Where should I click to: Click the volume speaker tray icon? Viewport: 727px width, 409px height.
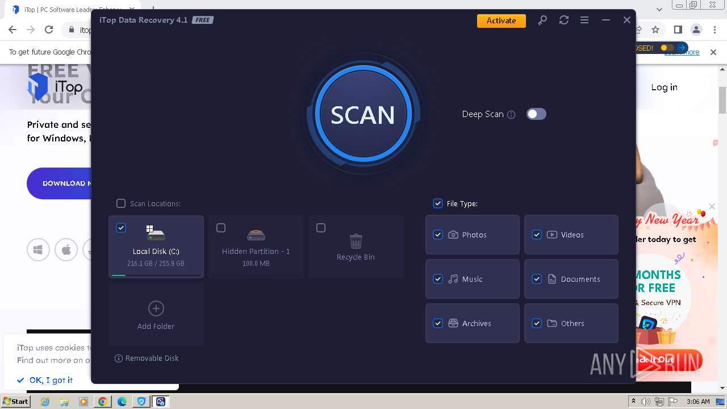pos(646,402)
